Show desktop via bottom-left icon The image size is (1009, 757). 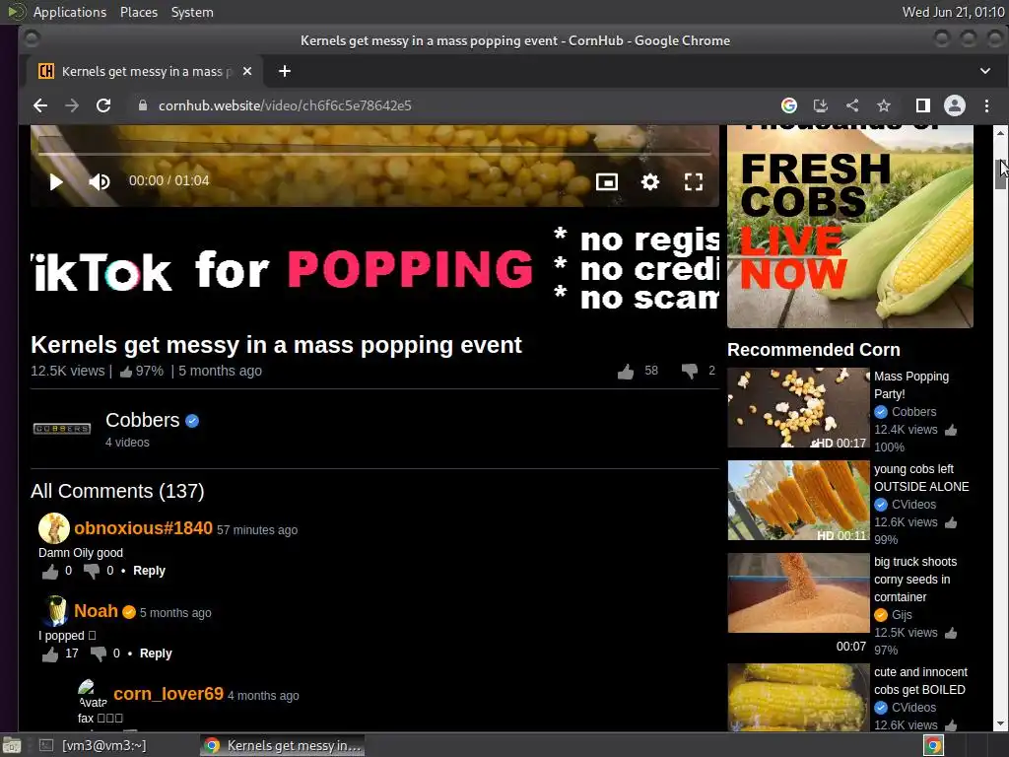pos(12,745)
